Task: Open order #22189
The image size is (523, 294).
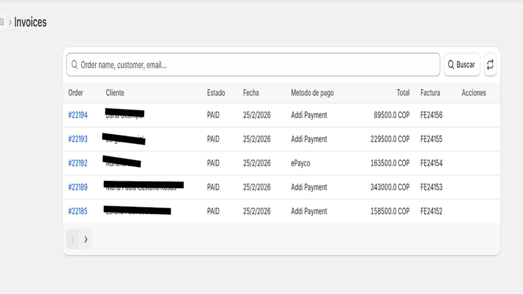Action: [x=78, y=187]
